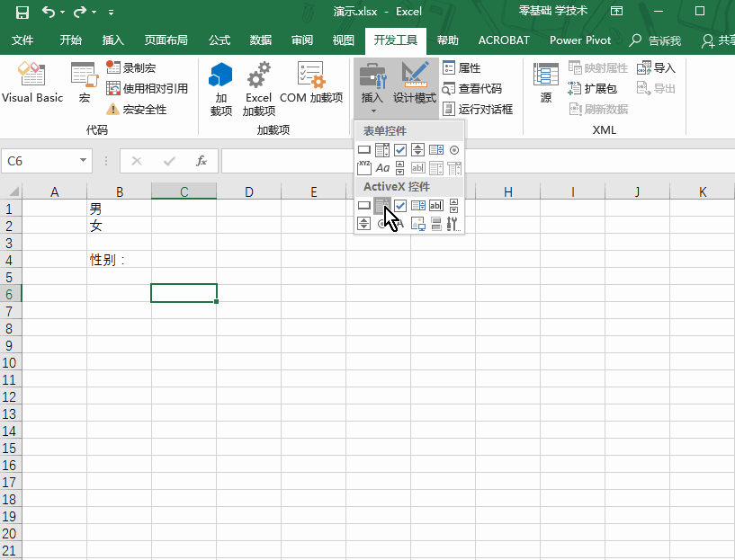
Task: Insert a form control Label (Aa)
Action: pyautogui.click(x=382, y=167)
